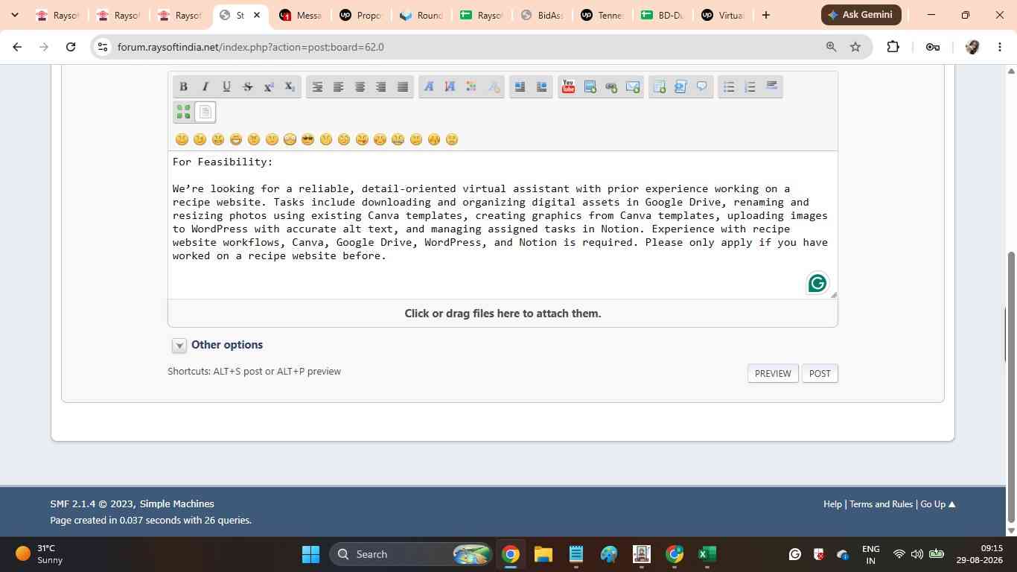
Task: Click the Grammarly icon in text area
Action: [817, 283]
